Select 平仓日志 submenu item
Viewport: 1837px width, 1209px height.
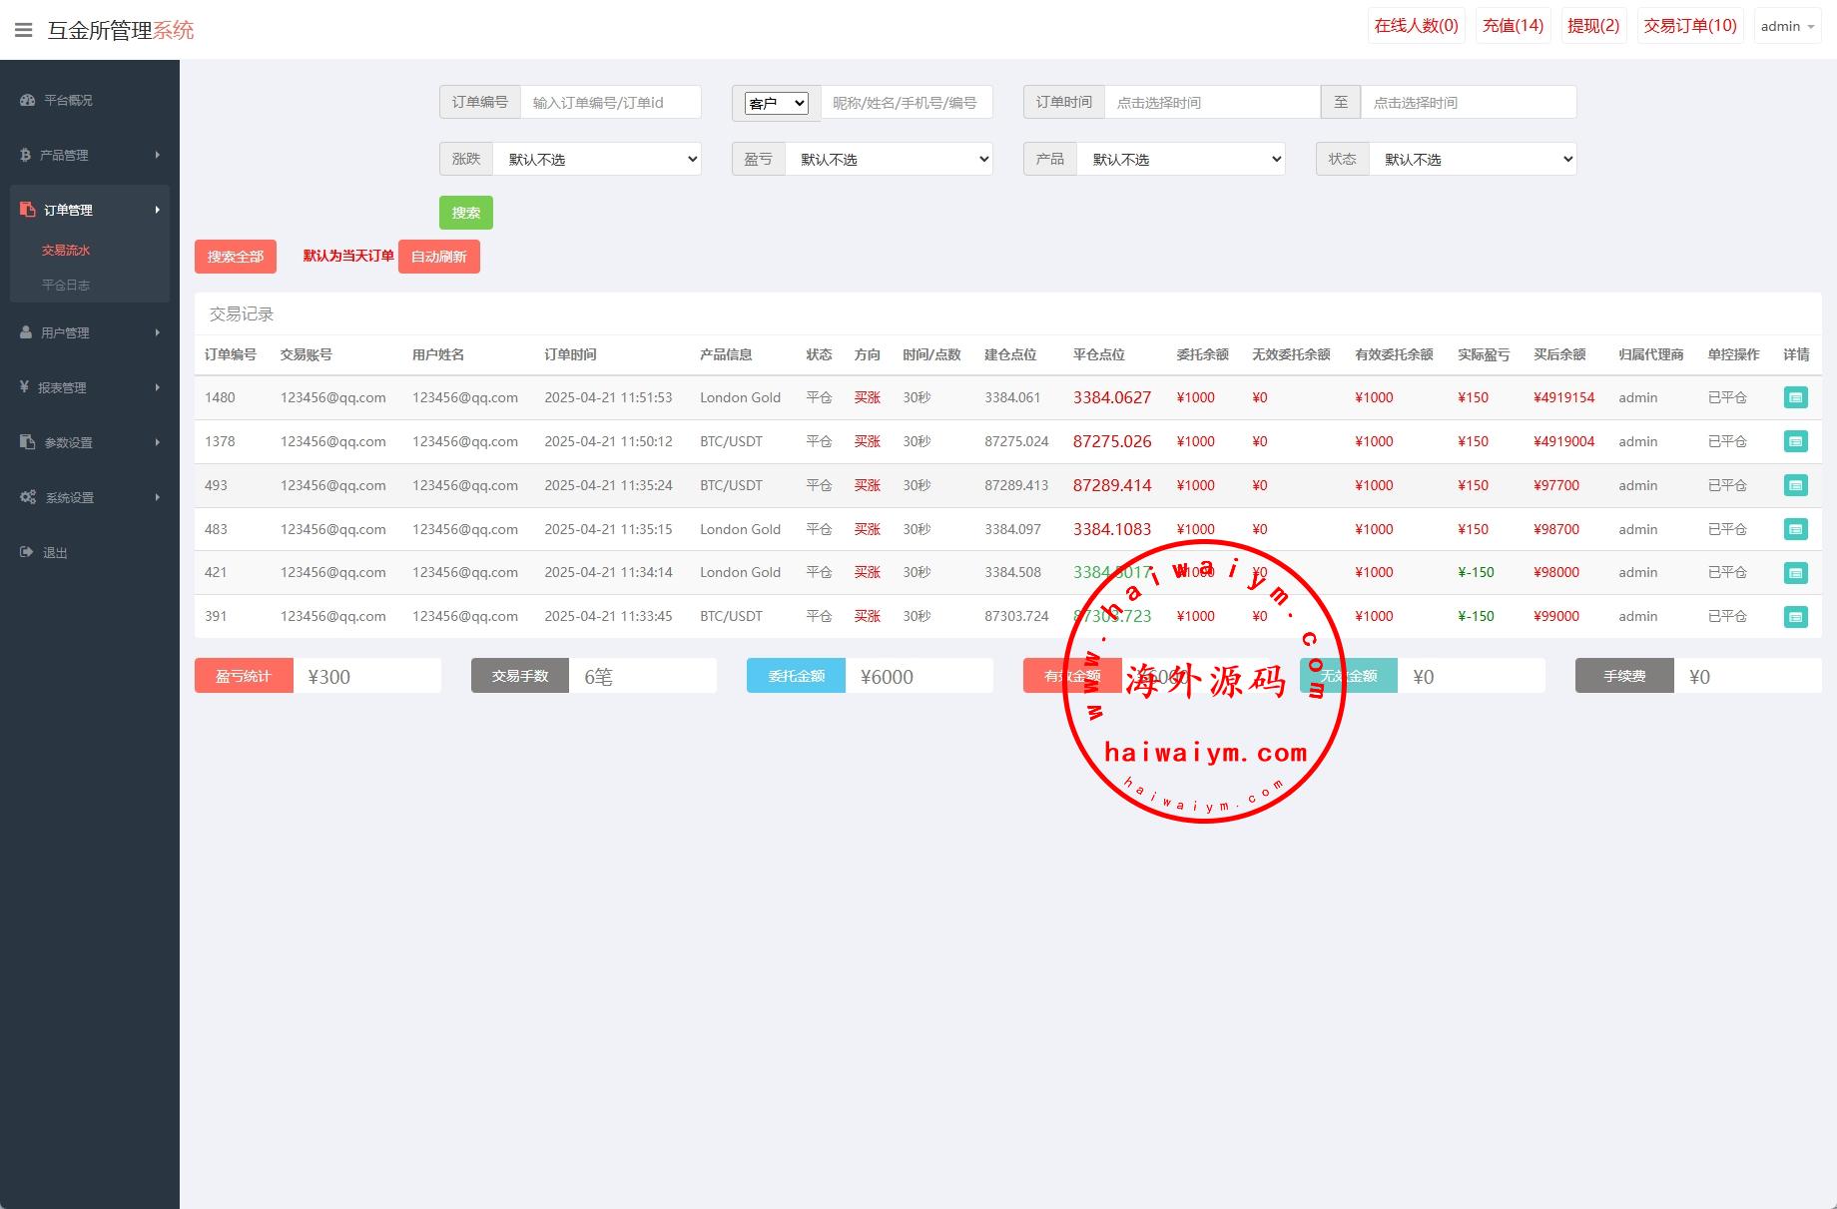66,285
